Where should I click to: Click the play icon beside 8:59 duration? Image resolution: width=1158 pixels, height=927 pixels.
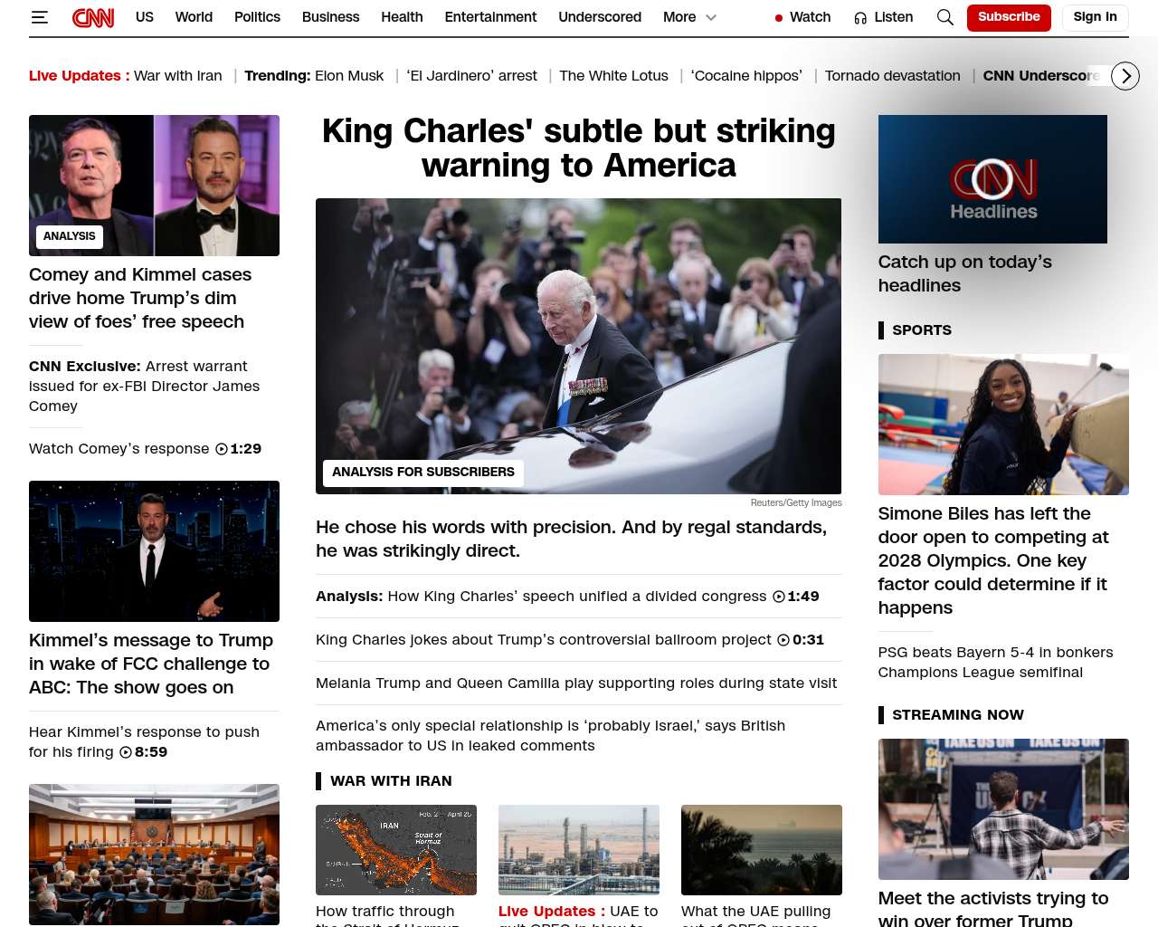coord(126,752)
